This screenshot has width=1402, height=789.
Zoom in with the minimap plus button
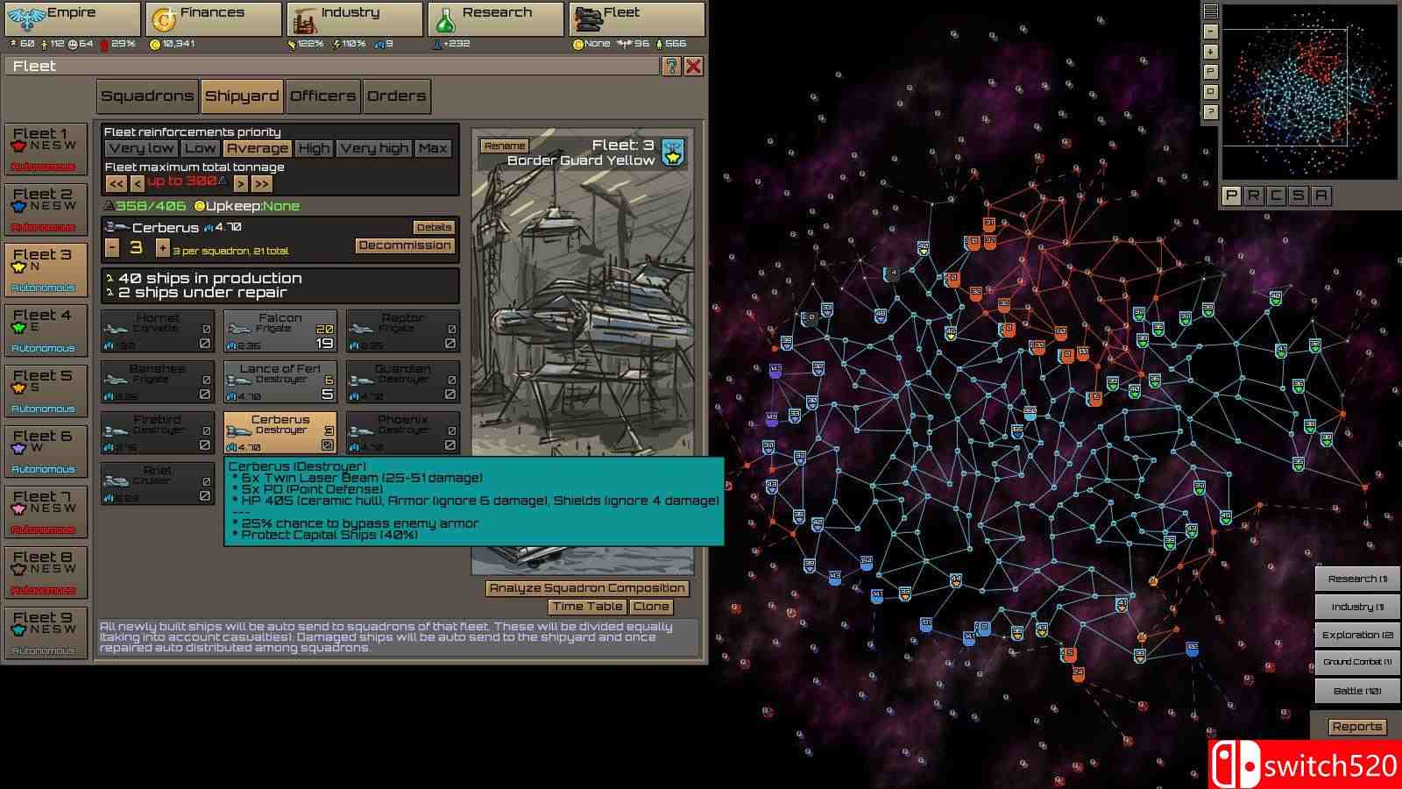(x=1210, y=52)
